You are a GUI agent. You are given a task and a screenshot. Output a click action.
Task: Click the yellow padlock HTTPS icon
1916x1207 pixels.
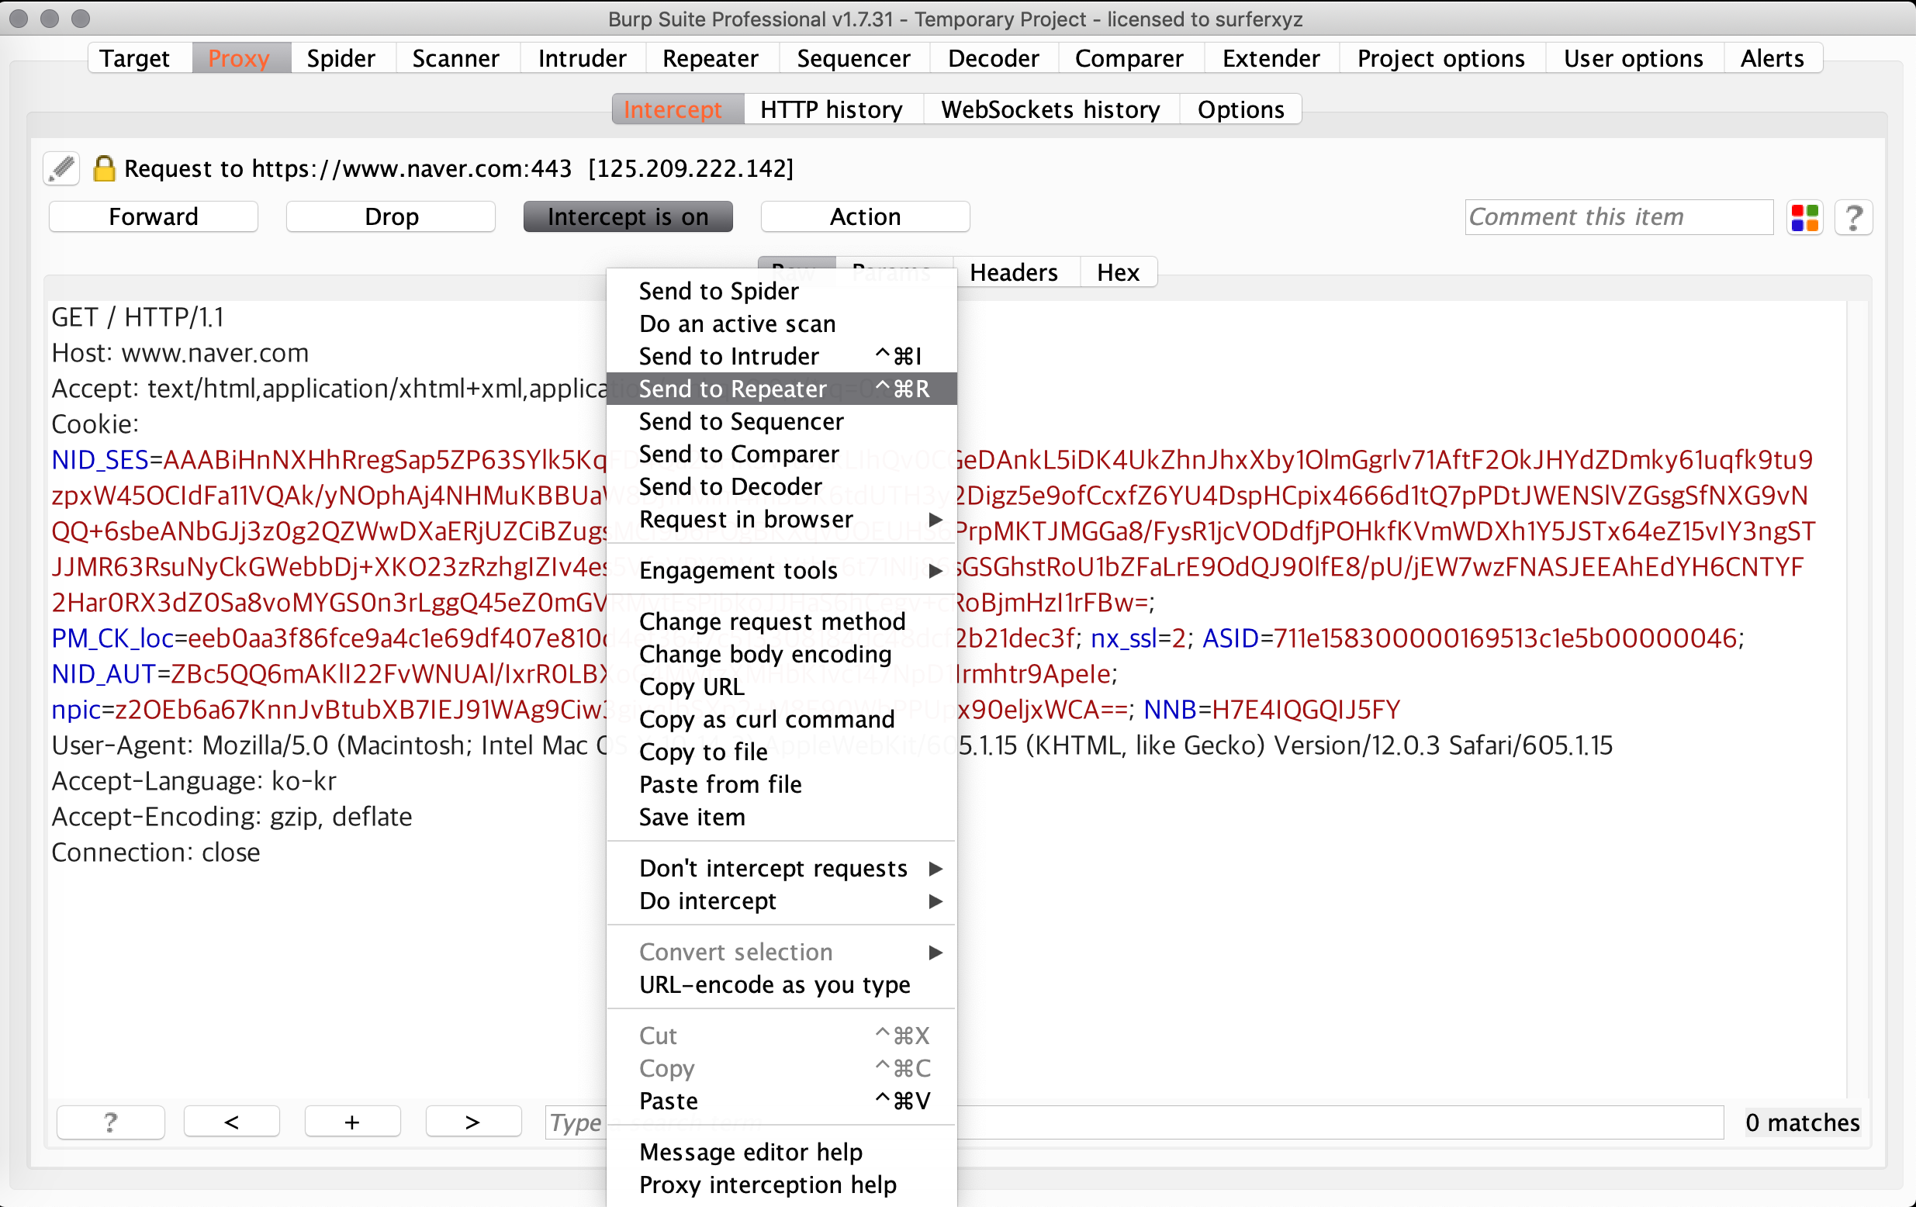tap(104, 168)
